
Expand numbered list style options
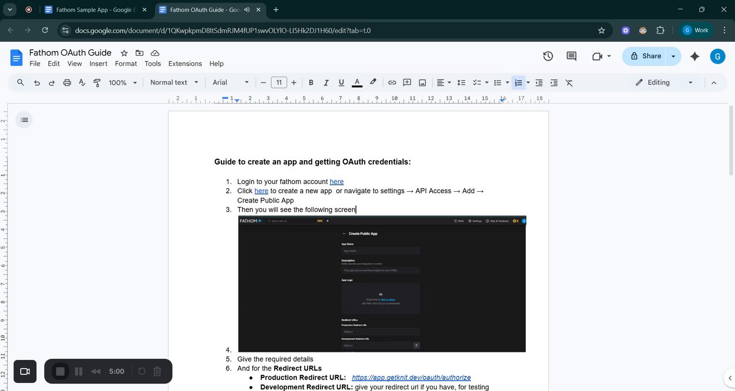(x=528, y=83)
